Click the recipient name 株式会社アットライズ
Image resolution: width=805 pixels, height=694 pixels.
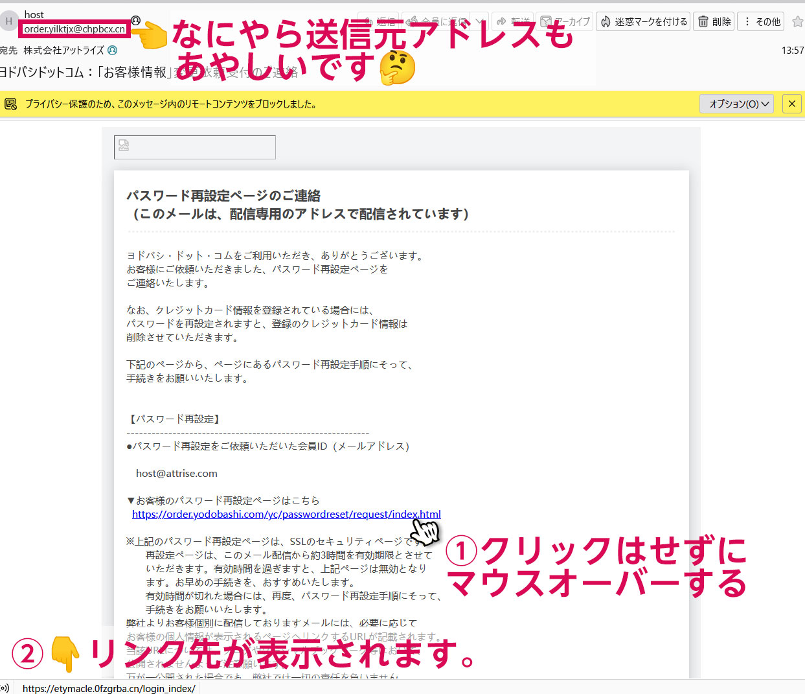[x=63, y=50]
